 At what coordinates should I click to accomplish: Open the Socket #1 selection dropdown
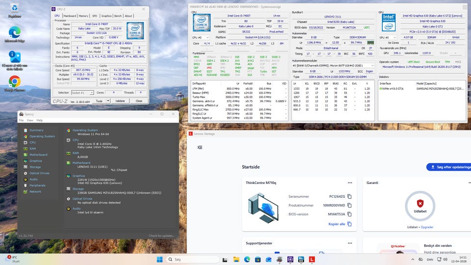coord(81,92)
